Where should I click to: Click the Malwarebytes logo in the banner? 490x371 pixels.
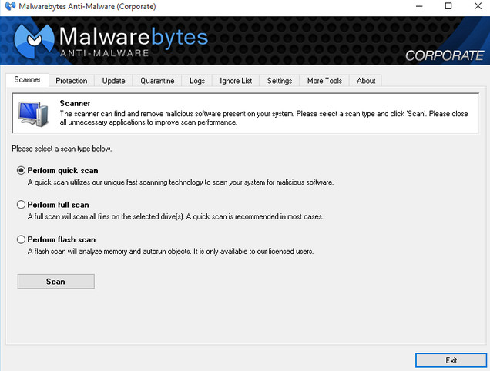[34, 41]
